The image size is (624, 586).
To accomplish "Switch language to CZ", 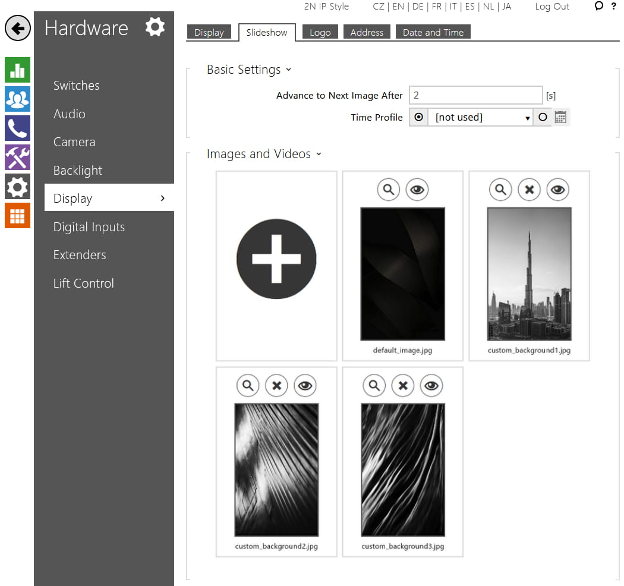I will coord(379,7).
